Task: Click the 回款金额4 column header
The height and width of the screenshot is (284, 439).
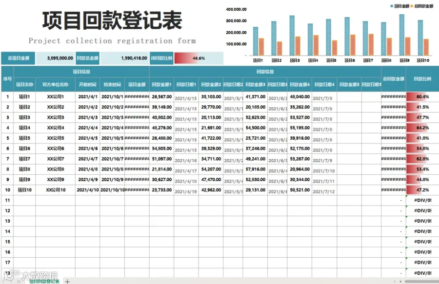Action: (299, 84)
